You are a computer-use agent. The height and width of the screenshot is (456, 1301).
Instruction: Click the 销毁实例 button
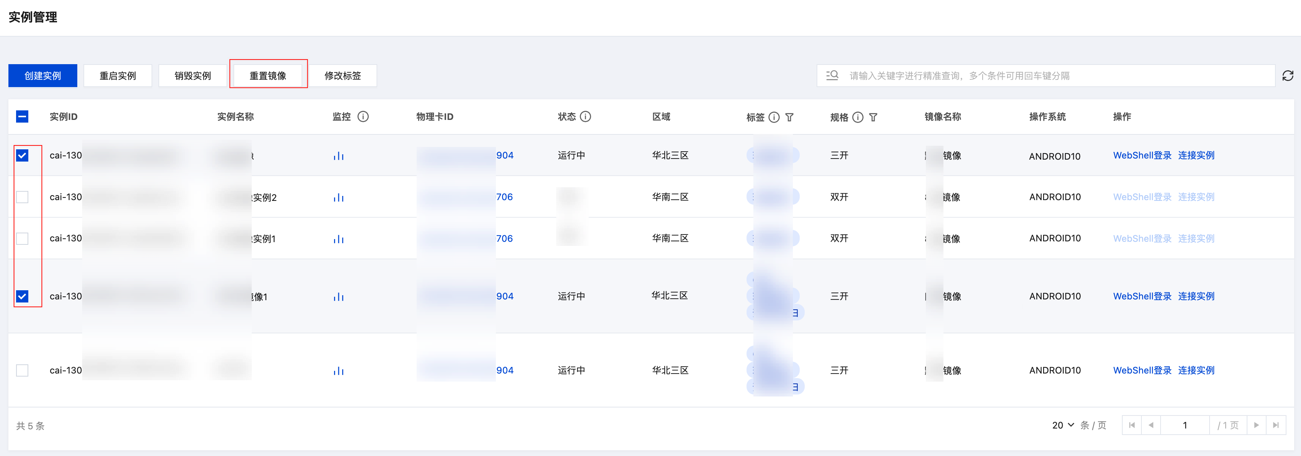pyautogui.click(x=193, y=76)
